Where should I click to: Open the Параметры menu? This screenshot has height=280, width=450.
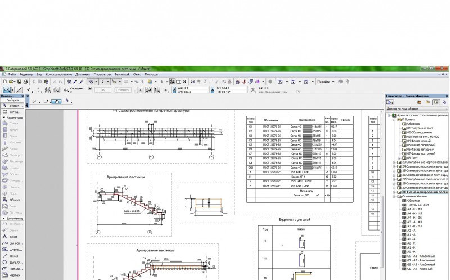(x=102, y=75)
